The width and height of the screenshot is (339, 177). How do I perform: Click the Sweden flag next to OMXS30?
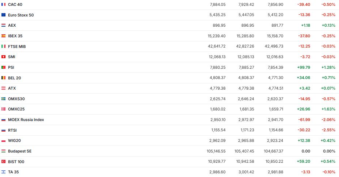pyautogui.click(x=3, y=99)
